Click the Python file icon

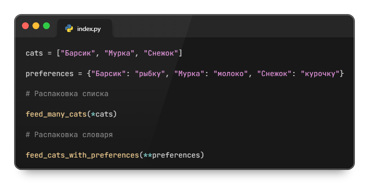point(69,29)
